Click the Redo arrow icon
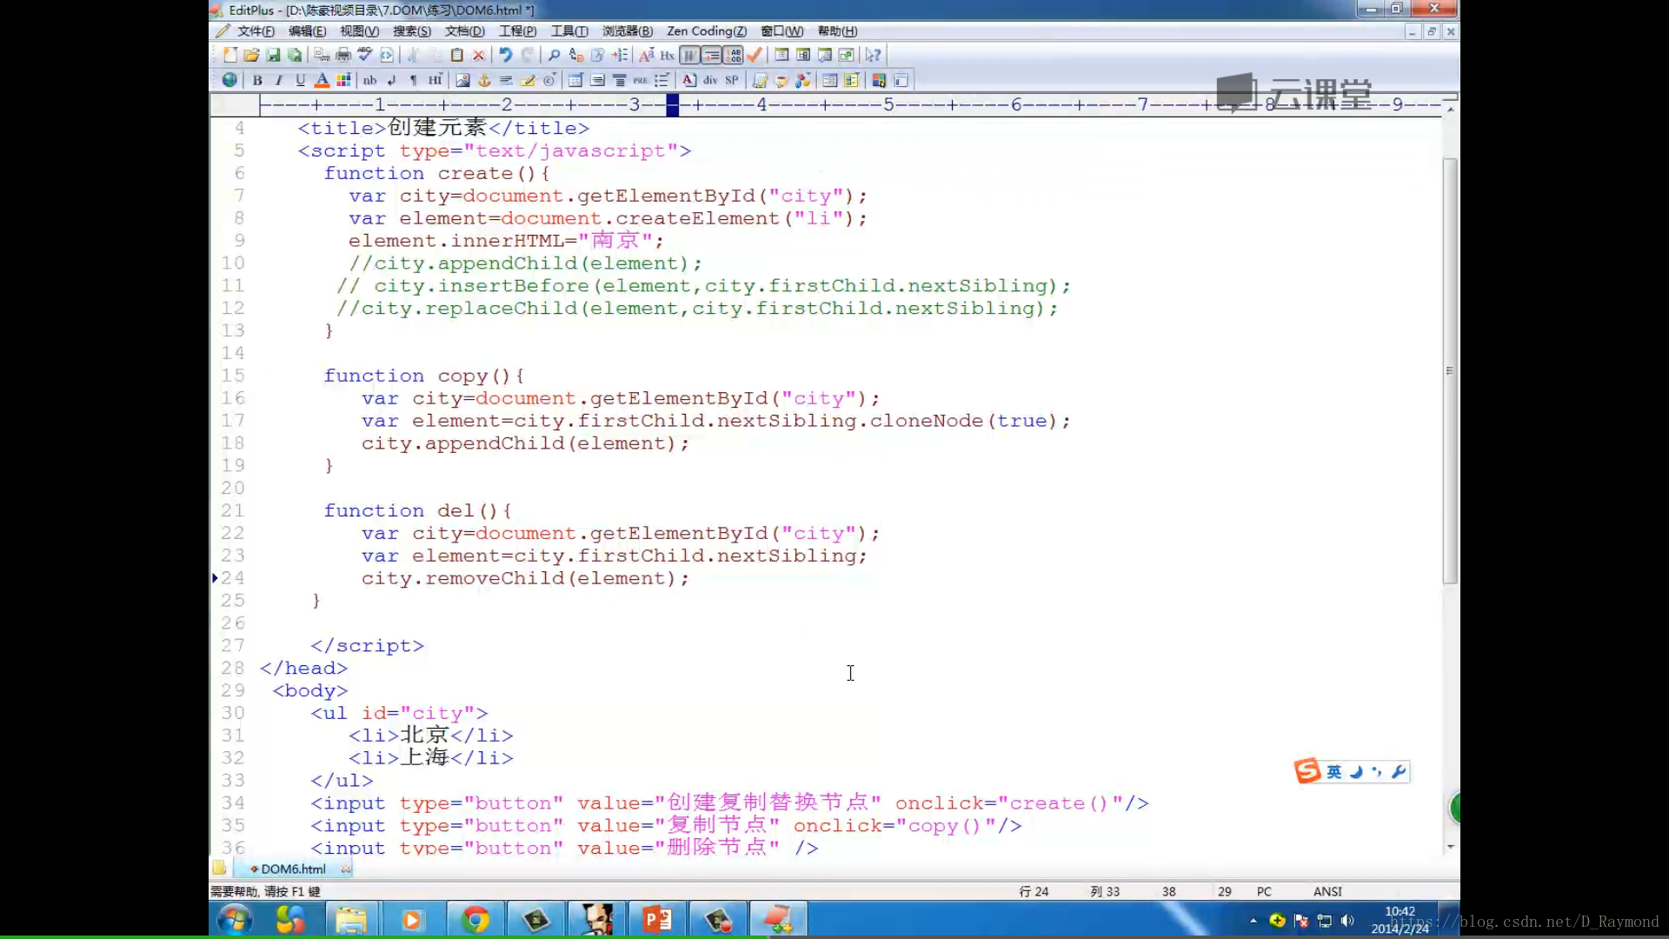Image resolution: width=1669 pixels, height=939 pixels. 527,55
